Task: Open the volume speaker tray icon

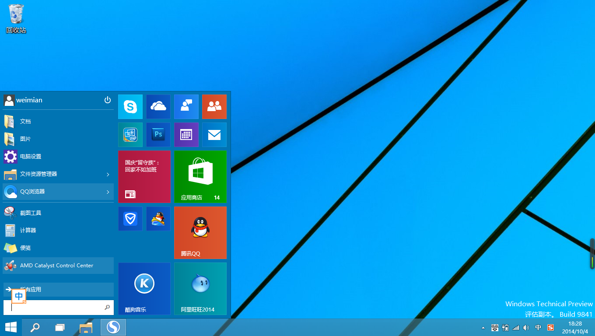Action: [x=526, y=327]
